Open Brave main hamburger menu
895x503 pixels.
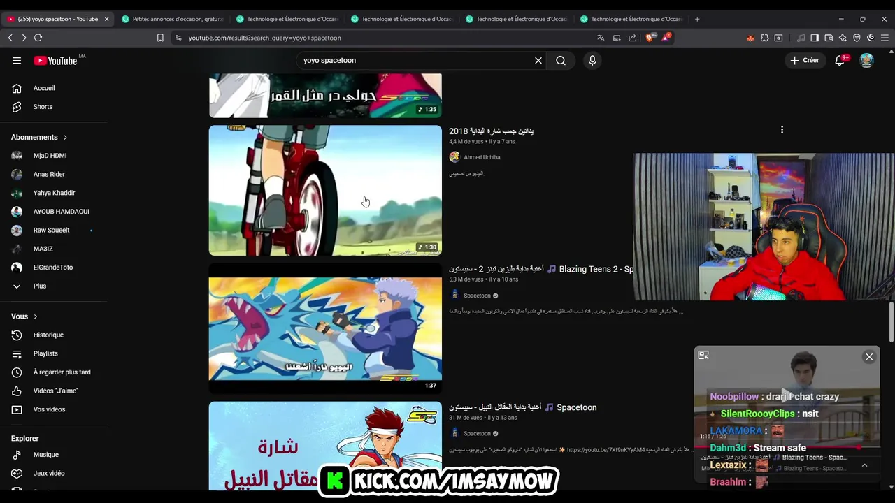[x=885, y=38]
